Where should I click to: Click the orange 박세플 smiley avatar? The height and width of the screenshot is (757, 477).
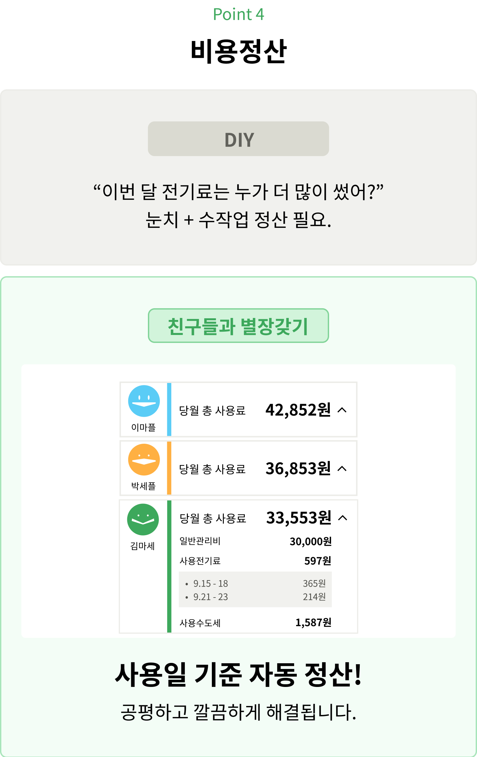(144, 460)
